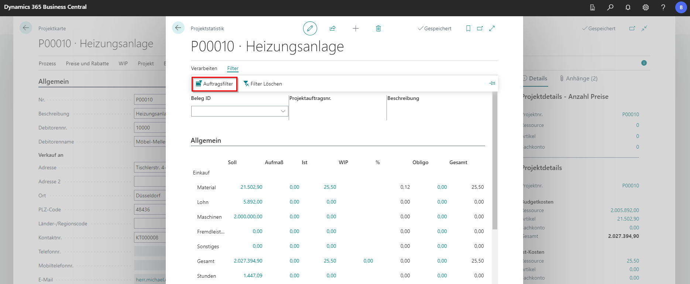Open the Beleg ID dropdown
This screenshot has height=284, width=690.
[283, 111]
